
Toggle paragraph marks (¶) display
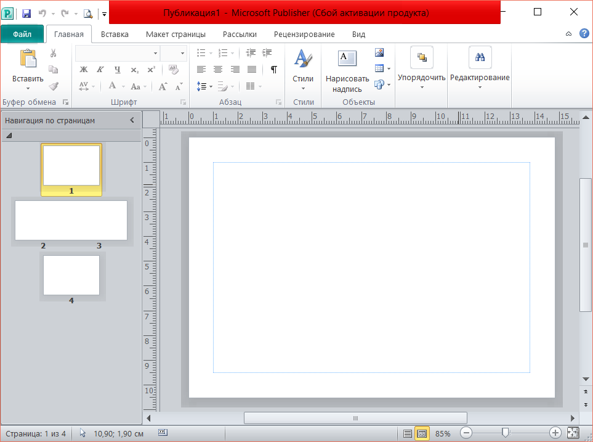click(274, 69)
